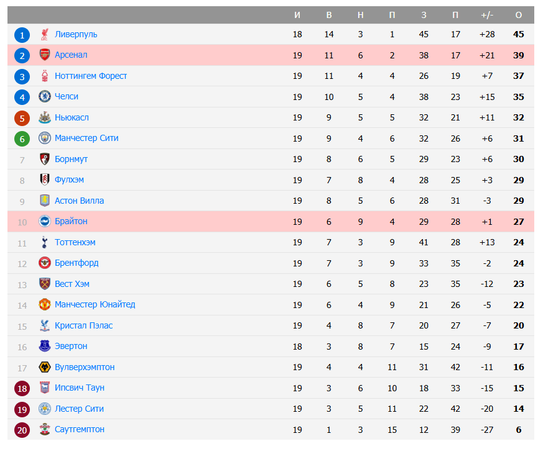Click the Wolverhampton wolf crest icon

click(x=44, y=367)
